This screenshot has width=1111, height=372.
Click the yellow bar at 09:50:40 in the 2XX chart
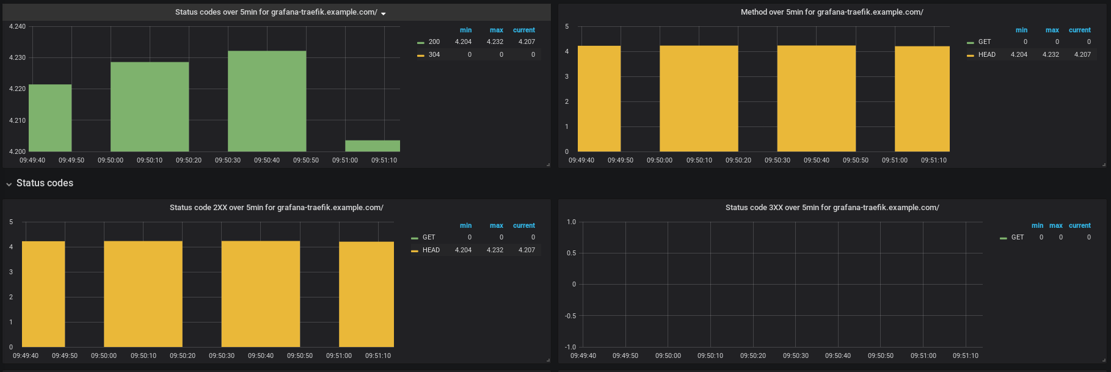[261, 294]
